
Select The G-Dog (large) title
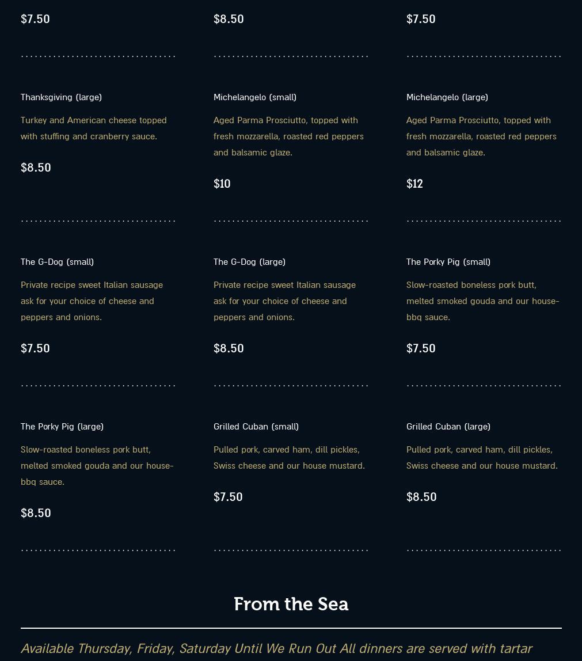[x=249, y=262]
